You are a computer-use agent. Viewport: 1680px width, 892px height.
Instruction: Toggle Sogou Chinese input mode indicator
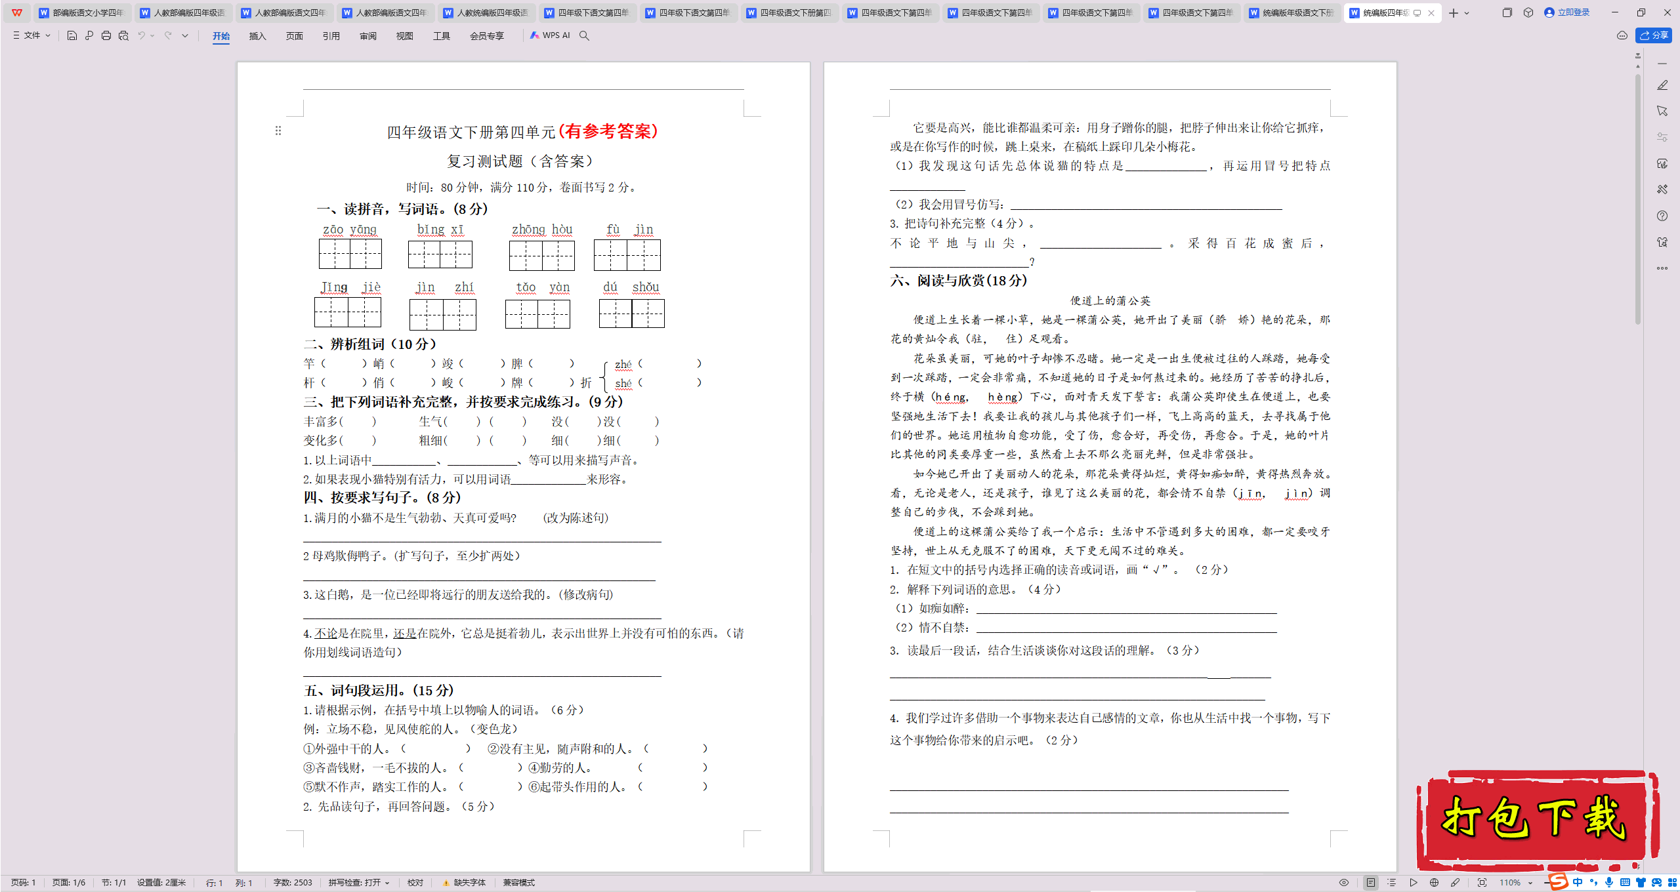1578,883
